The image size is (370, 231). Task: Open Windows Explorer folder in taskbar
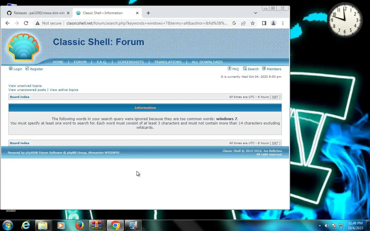click(43, 225)
